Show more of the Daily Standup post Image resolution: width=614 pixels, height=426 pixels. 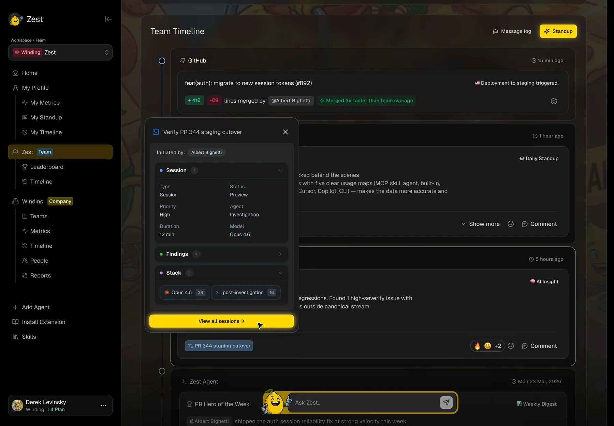coord(480,224)
